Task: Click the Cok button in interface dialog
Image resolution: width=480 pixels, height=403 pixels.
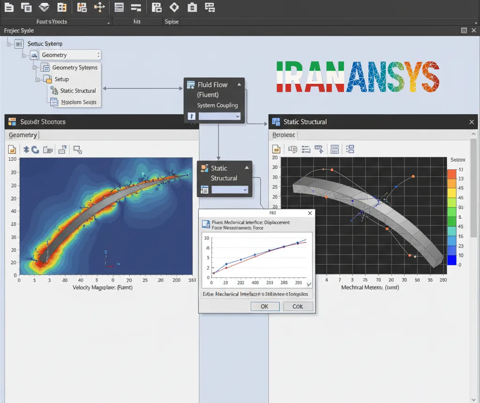Action: pos(298,306)
